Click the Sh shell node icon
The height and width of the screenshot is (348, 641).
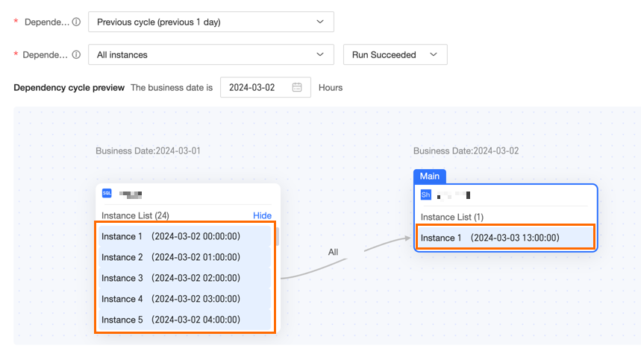click(425, 194)
